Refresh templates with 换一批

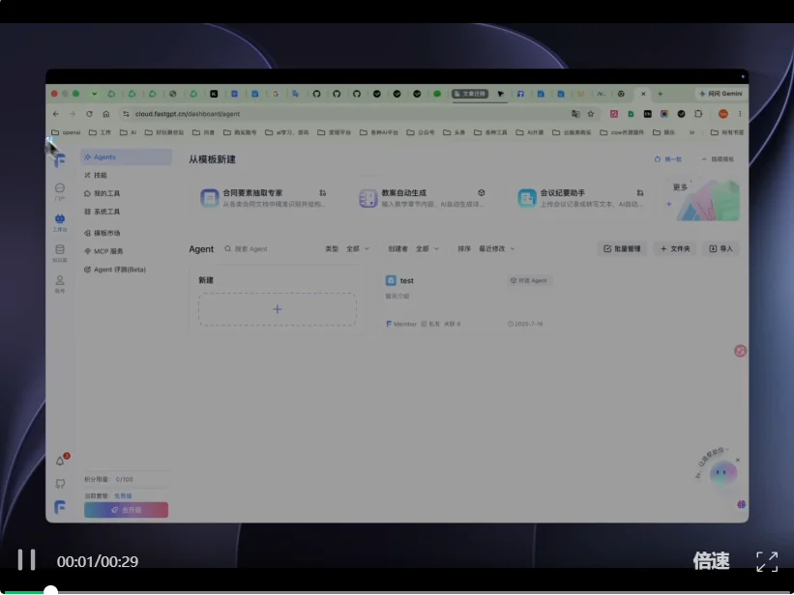[668, 158]
